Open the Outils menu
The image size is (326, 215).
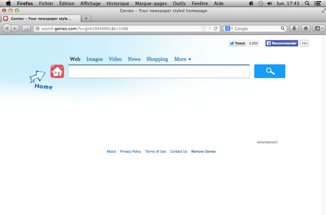point(179,4)
